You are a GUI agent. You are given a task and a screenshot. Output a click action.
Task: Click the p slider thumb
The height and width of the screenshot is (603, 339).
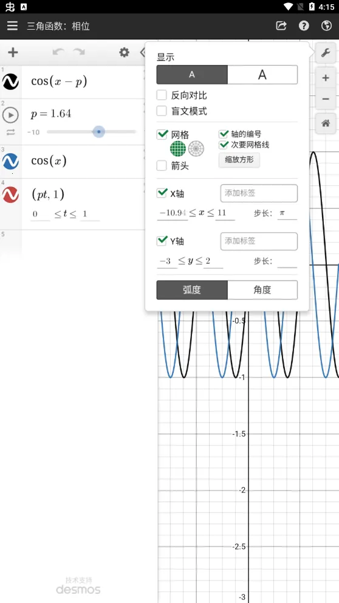(x=99, y=131)
